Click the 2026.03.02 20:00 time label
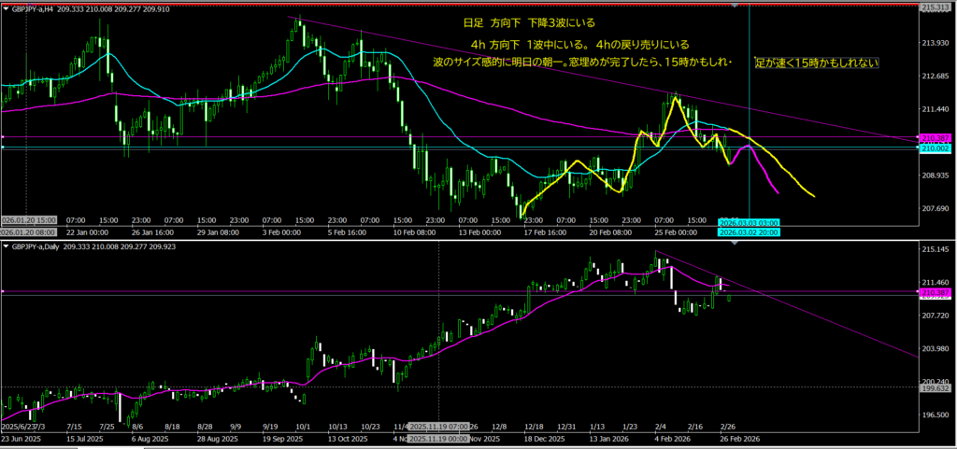The height and width of the screenshot is (449, 957). point(749,232)
